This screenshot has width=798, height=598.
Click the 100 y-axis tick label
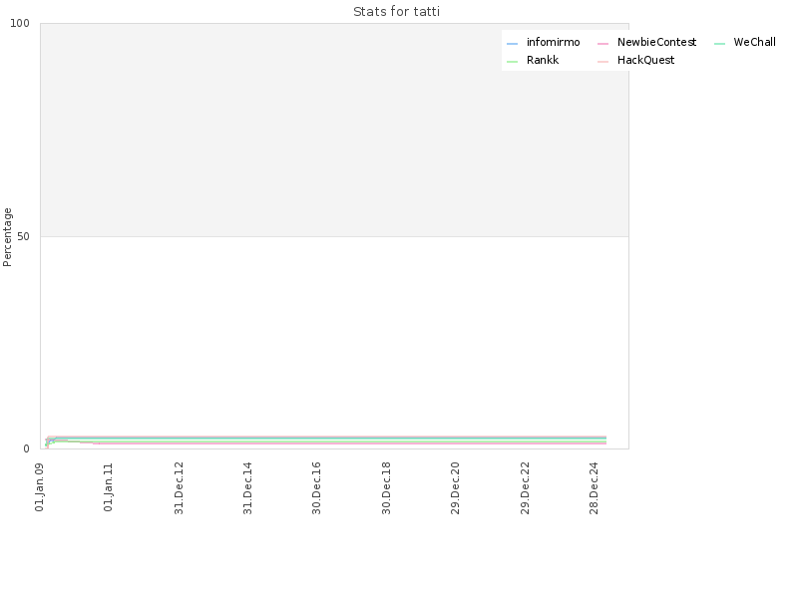click(20, 23)
